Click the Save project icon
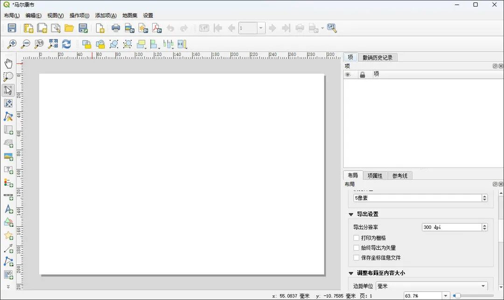Screen dimensions: 504x300 12,28
